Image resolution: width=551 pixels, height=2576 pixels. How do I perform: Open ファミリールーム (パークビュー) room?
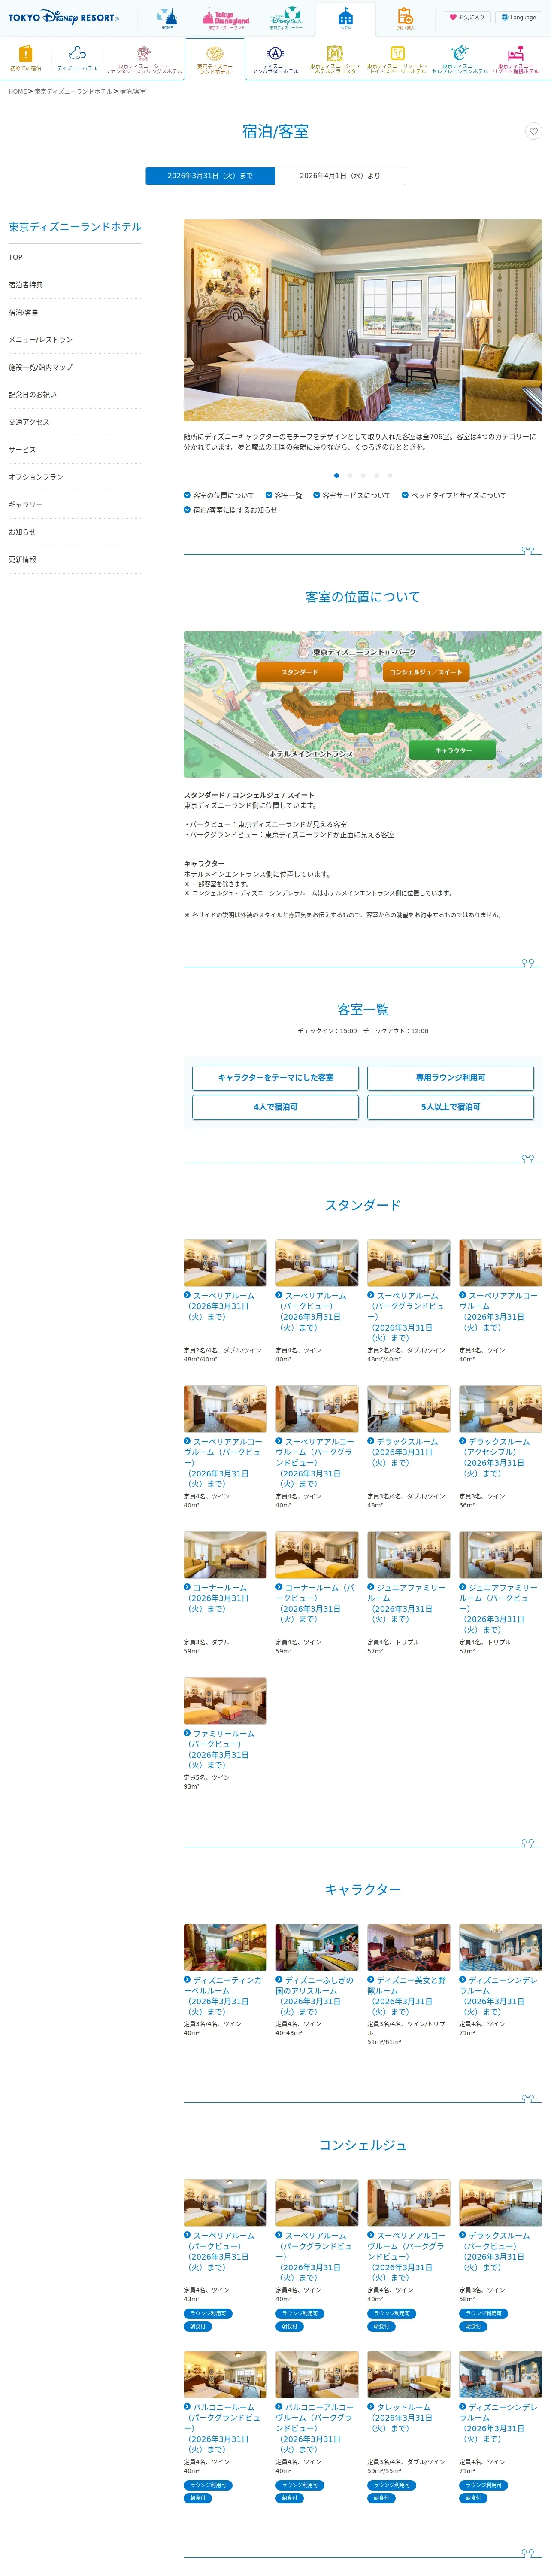(224, 1749)
